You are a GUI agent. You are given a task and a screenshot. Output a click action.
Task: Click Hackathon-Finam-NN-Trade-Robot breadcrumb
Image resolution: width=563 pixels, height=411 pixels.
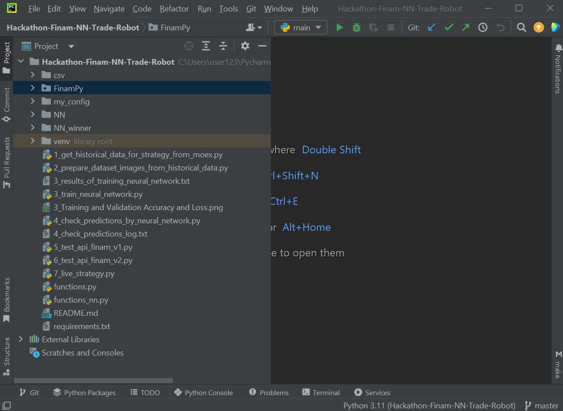pyautogui.click(x=73, y=27)
